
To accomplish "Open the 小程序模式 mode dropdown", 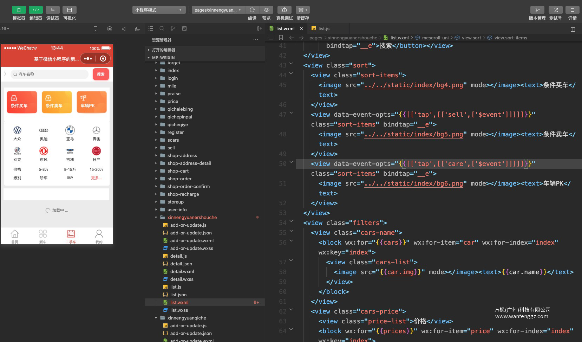I will coord(159,10).
